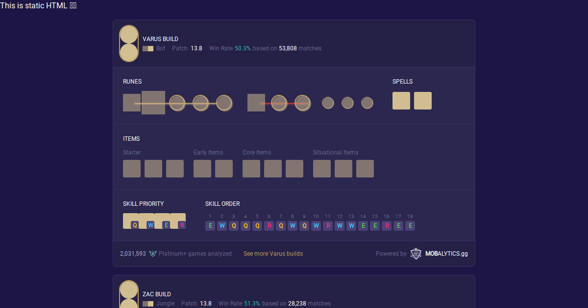Click the first Core Items icon
The height and width of the screenshot is (308, 588).
(251, 169)
